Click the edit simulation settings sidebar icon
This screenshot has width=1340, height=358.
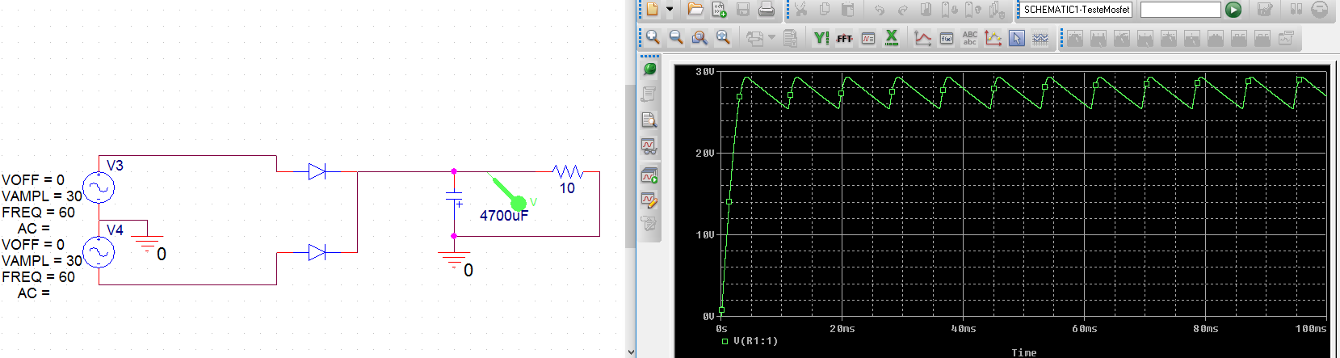(x=649, y=199)
